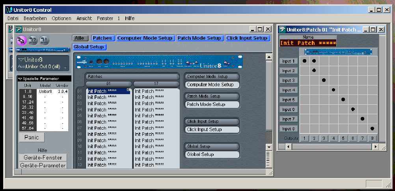Click the bank 17 column header
Viewport: 395px width, 191px height.
pos(157,83)
